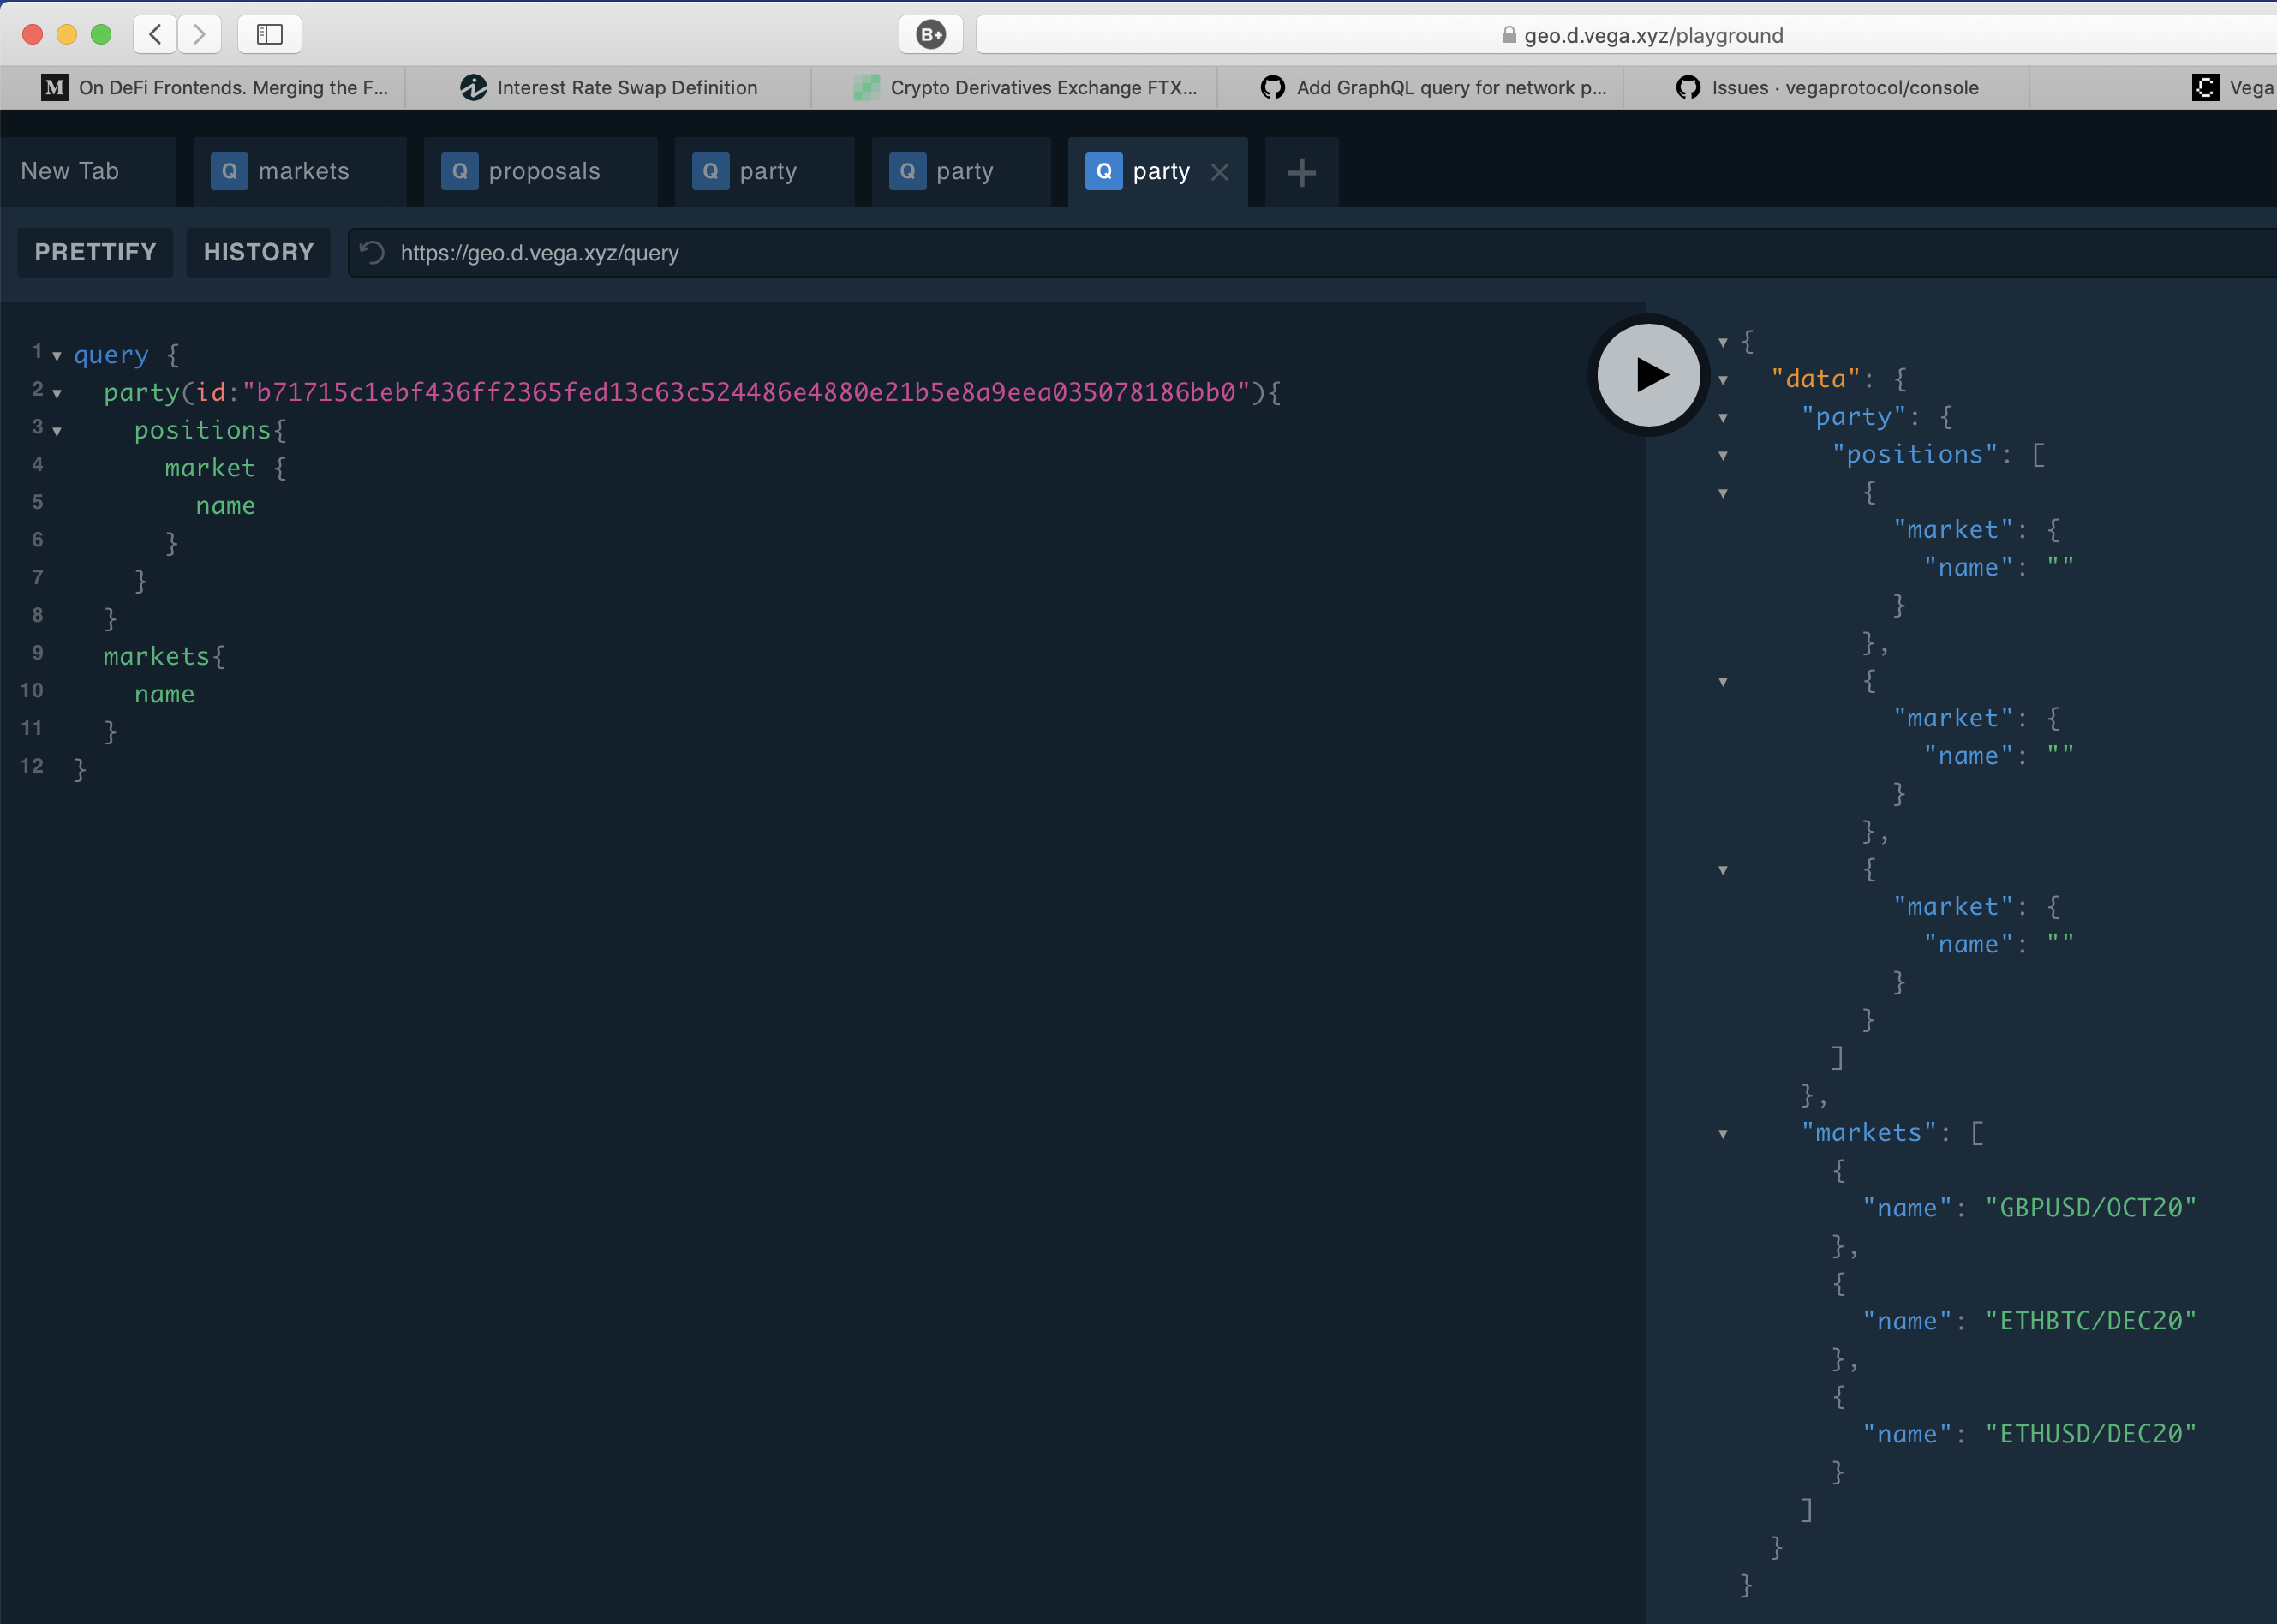Open a new playground tab with the plus icon
Image resolution: width=2277 pixels, height=1624 pixels.
click(1300, 172)
